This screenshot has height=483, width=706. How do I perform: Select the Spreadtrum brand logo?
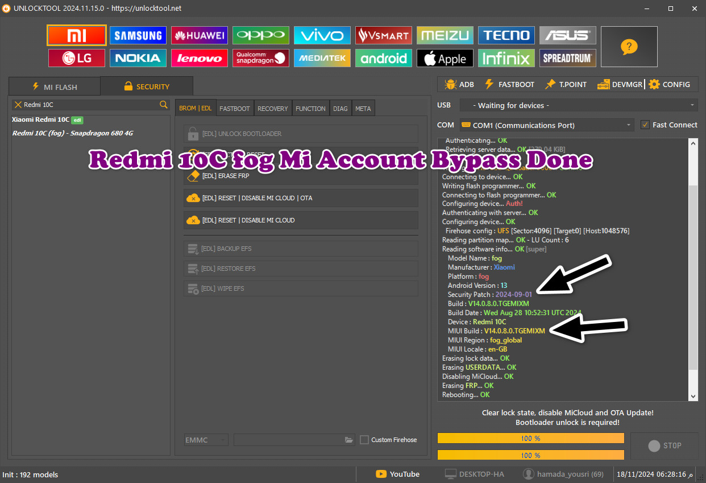click(568, 58)
